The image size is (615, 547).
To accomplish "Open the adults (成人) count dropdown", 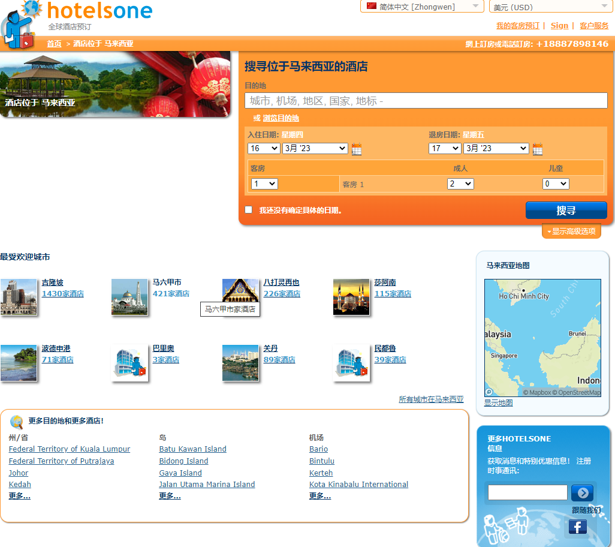I will click(x=460, y=184).
